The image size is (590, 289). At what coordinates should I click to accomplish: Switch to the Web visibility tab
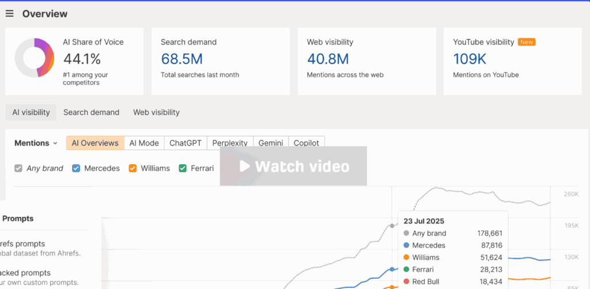coord(156,112)
